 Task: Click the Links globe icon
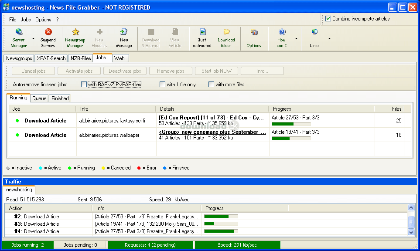point(315,32)
